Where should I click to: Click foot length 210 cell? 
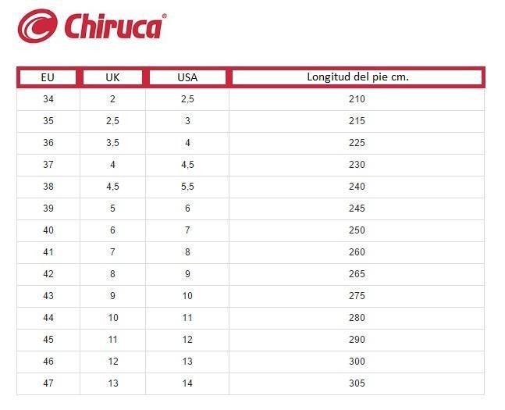357,99
